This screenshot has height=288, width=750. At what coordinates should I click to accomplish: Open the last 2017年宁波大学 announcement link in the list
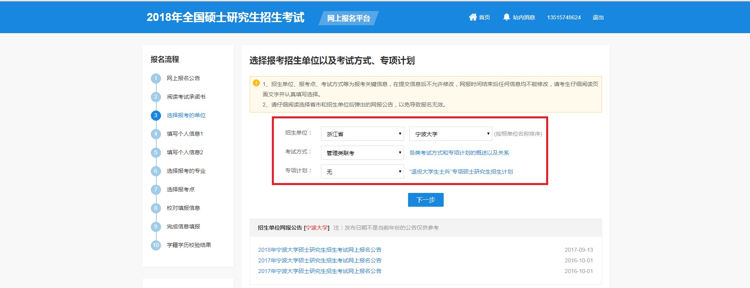coord(320,271)
